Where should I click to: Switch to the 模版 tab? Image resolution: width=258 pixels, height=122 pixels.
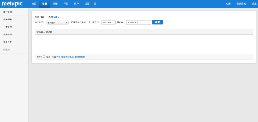(x=55, y=4)
